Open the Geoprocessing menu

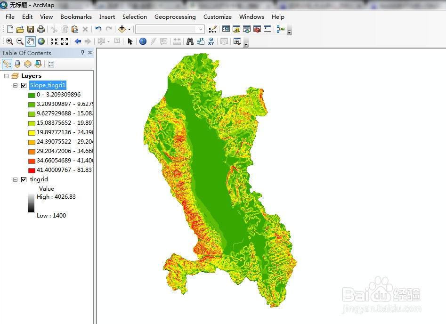pyautogui.click(x=175, y=17)
